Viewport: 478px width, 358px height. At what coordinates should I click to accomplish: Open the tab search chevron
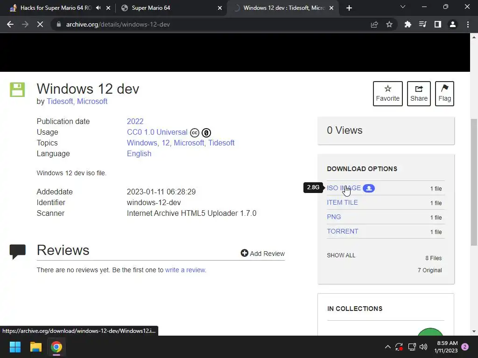403,7
